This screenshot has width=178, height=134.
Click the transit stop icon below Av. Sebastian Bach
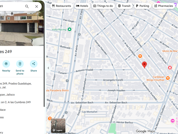pyautogui.click(x=66, y=113)
